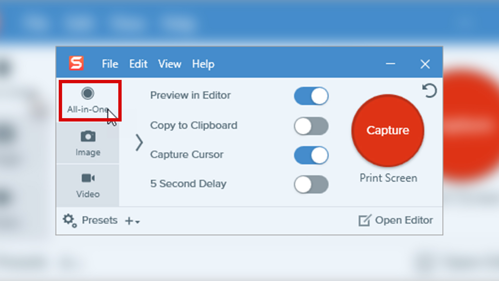This screenshot has width=499, height=281.
Task: Switch to the Video capture tab
Action: click(x=88, y=186)
